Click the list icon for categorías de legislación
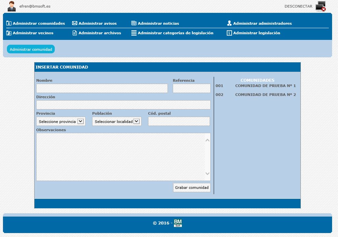Image resolution: width=338 pixels, height=237 pixels. pyautogui.click(x=134, y=33)
